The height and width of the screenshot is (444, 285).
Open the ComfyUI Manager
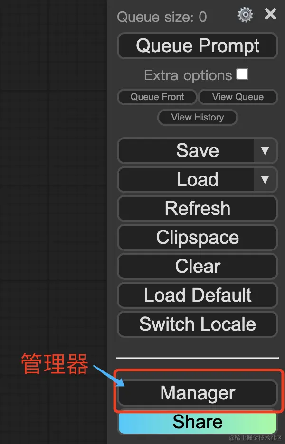click(x=198, y=393)
